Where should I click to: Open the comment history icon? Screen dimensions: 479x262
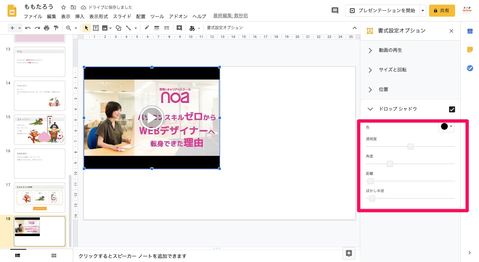pyautogui.click(x=335, y=11)
